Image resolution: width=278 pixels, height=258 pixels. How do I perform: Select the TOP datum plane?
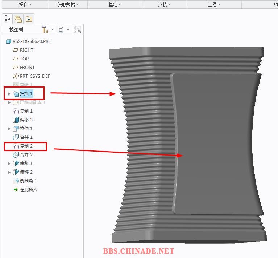point(24,59)
